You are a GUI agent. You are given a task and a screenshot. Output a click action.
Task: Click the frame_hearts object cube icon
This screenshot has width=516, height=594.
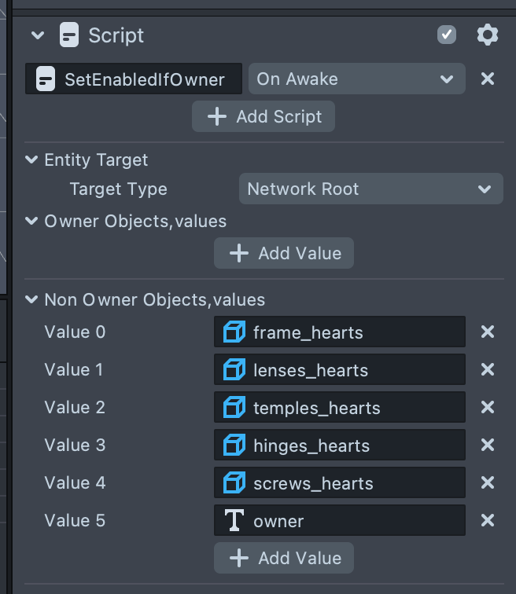234,332
